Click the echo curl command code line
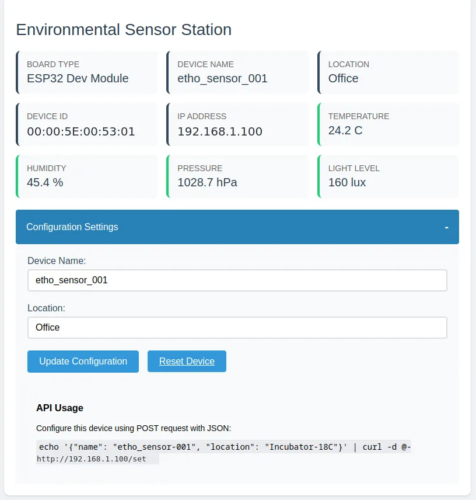This screenshot has width=476, height=500. click(224, 447)
